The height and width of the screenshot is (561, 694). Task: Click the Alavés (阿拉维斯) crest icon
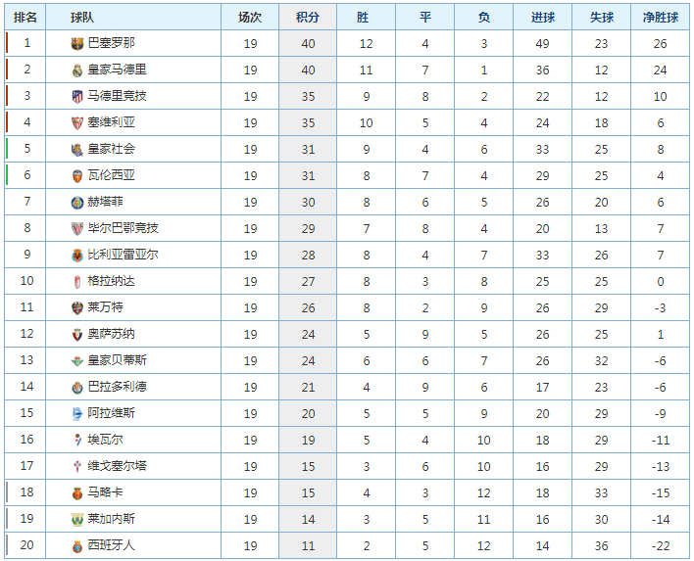(x=77, y=414)
